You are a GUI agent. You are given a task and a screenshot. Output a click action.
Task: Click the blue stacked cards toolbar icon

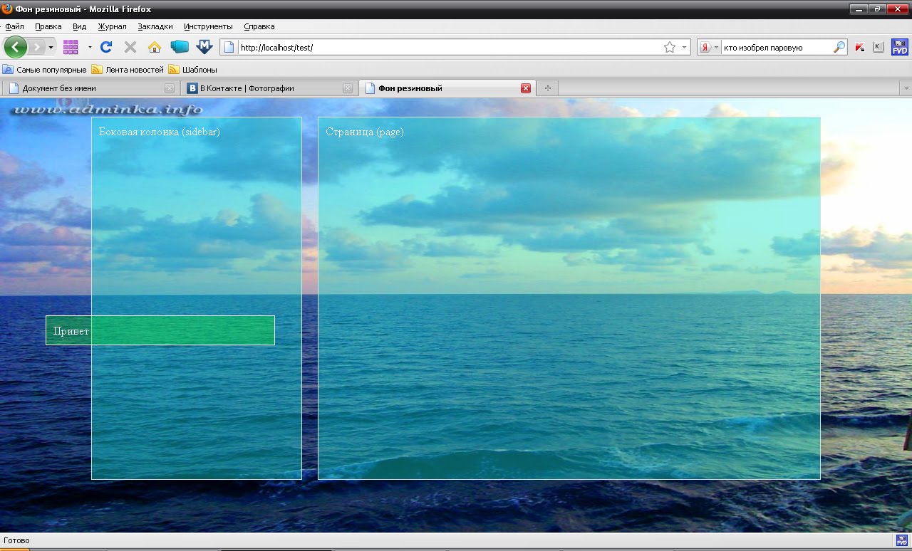coord(180,47)
